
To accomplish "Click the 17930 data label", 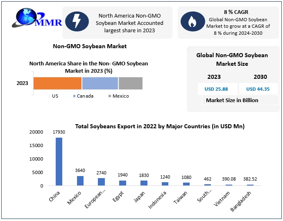I will tap(59, 132).
